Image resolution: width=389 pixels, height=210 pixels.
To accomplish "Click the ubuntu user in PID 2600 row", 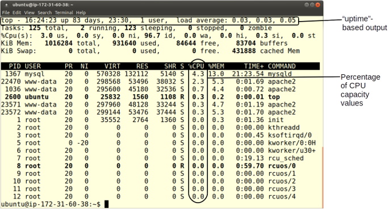I will [x=37, y=97].
